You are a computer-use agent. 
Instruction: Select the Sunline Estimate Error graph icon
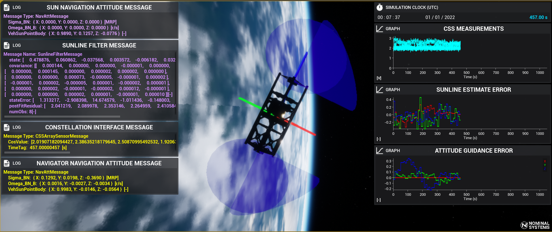pyautogui.click(x=380, y=90)
